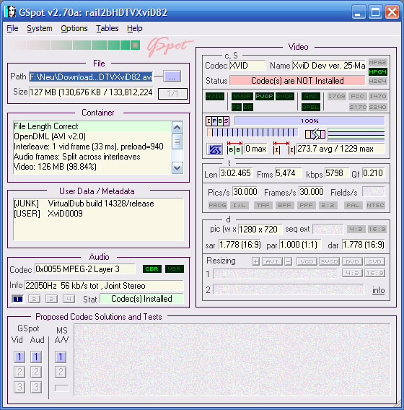The height and width of the screenshot is (410, 404).
Task: Open the File menu
Action: (12, 28)
